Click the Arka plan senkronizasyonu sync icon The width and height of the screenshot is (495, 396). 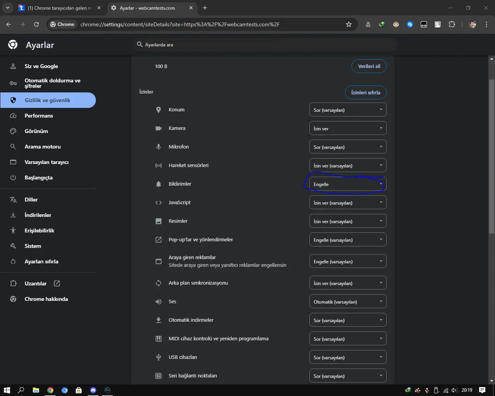[x=159, y=283]
